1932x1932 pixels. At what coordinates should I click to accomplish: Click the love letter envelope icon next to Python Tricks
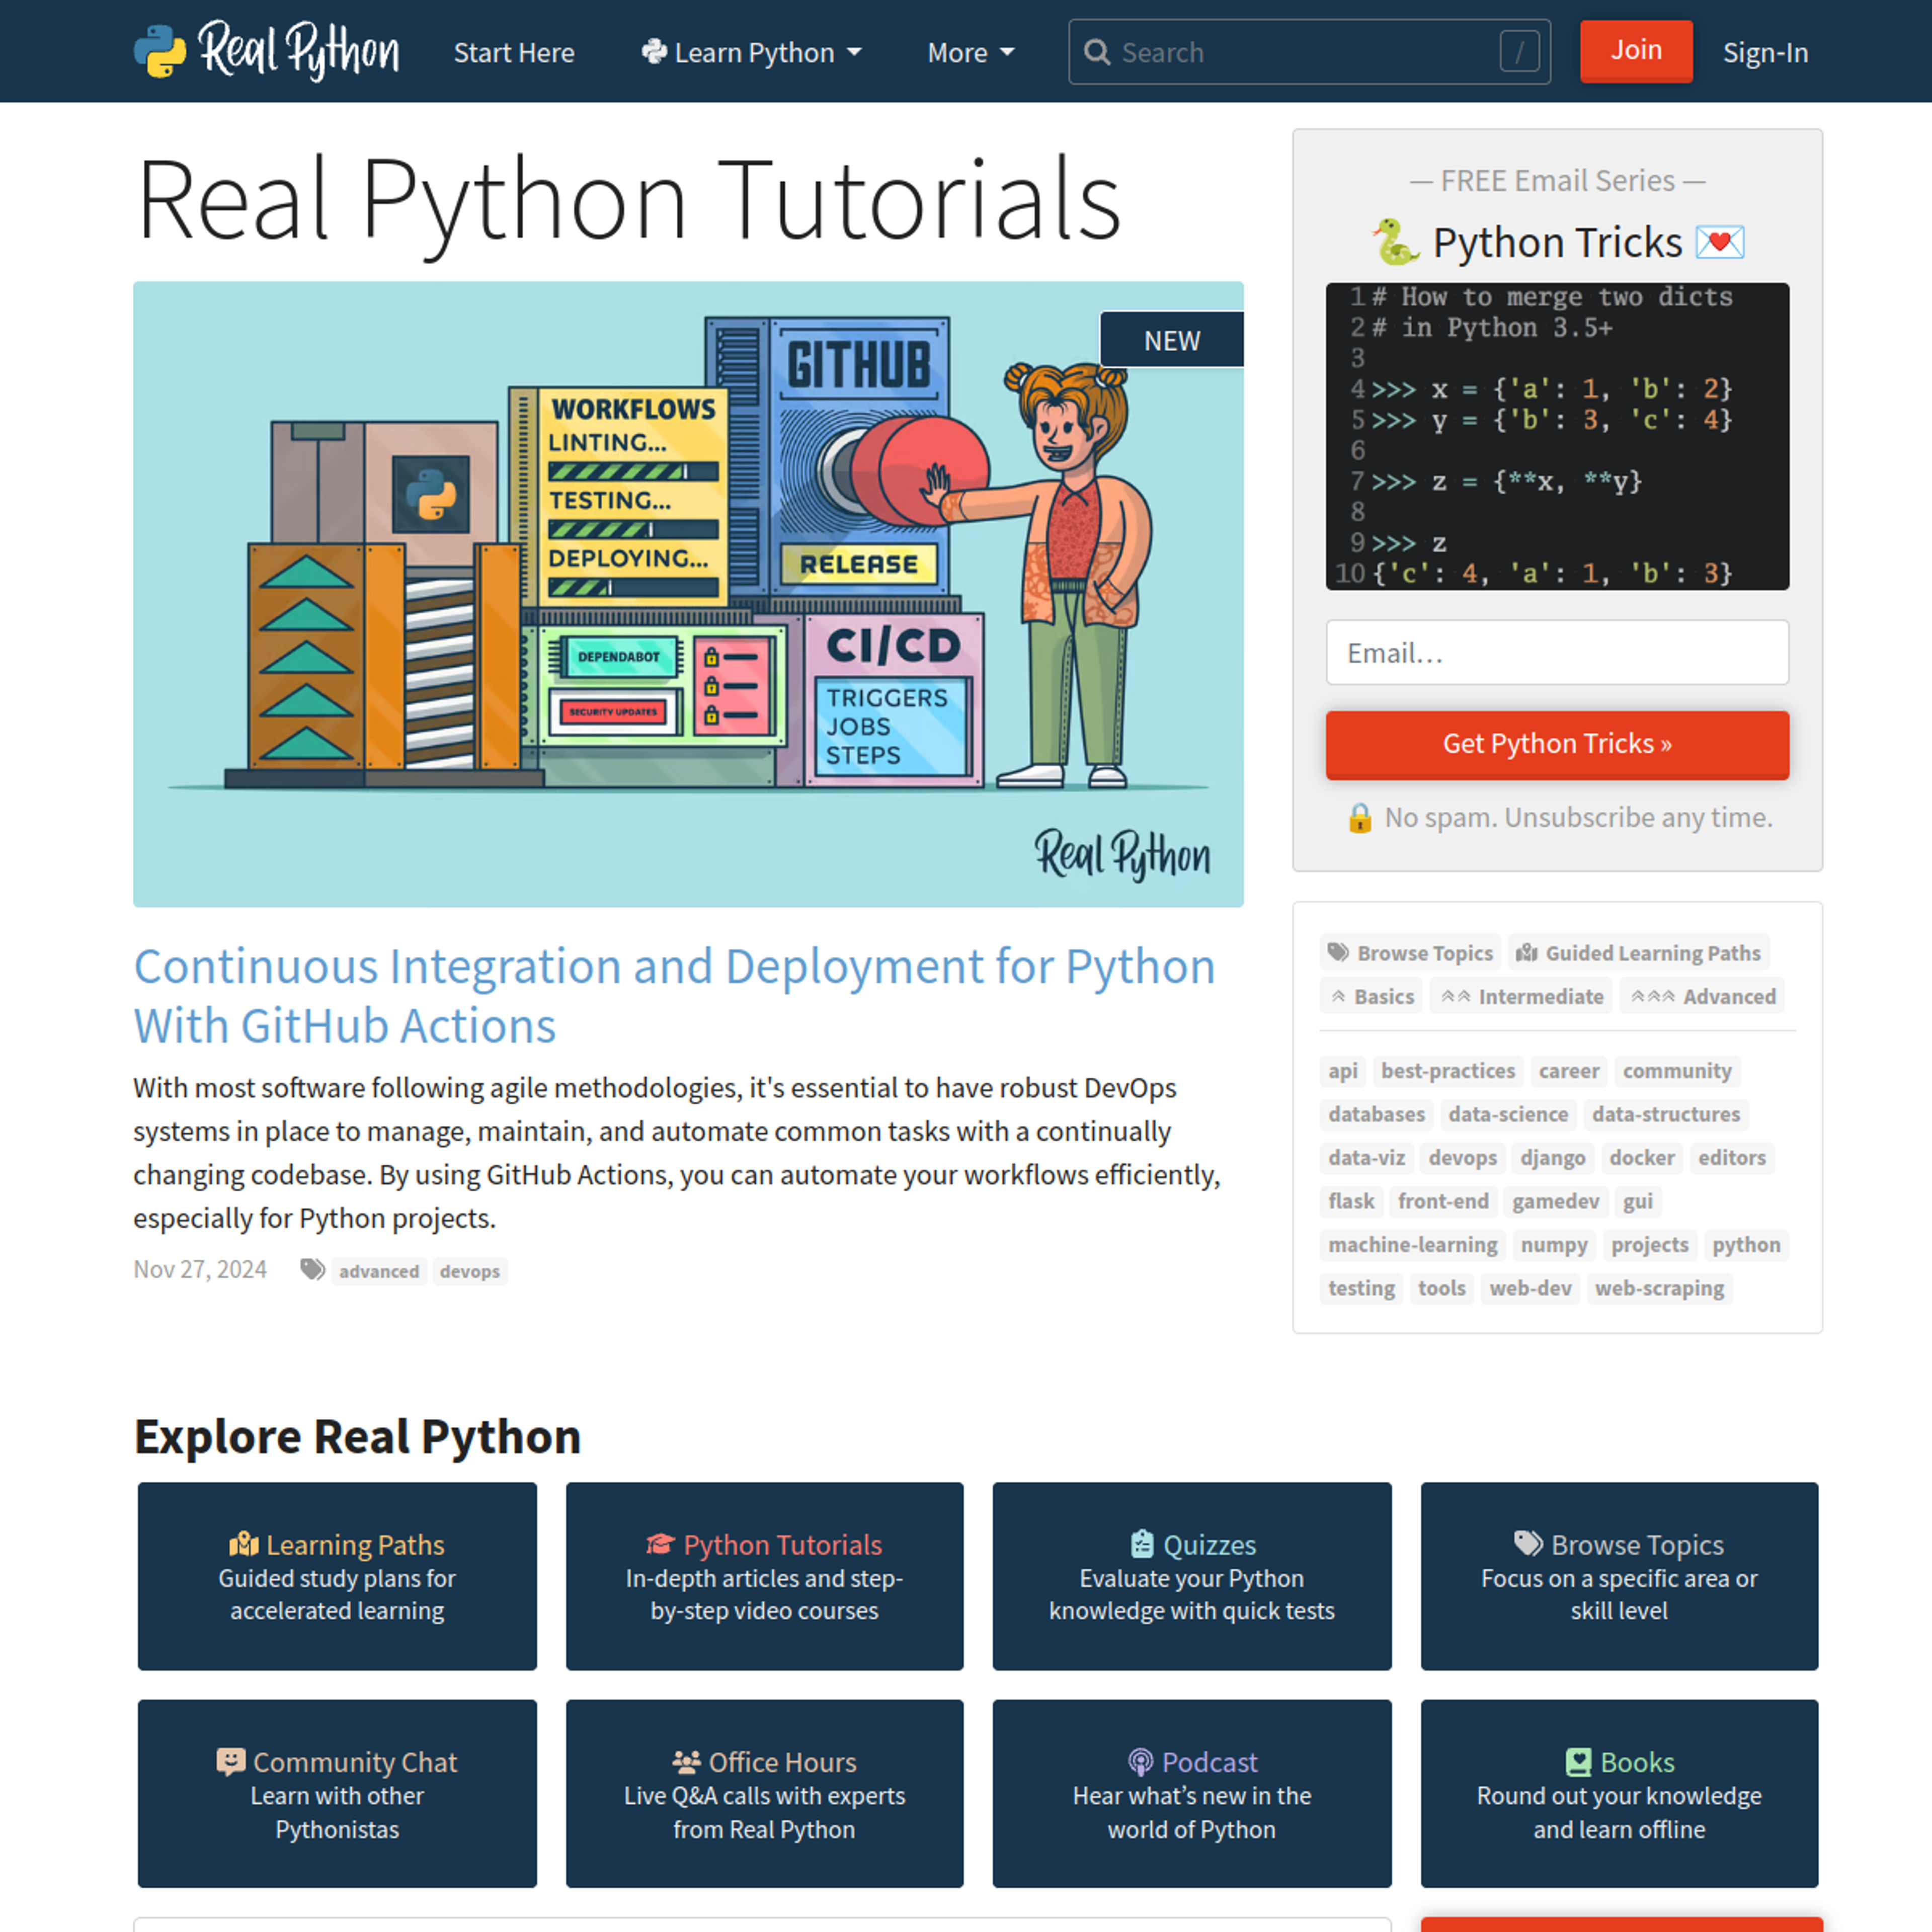(x=1720, y=242)
